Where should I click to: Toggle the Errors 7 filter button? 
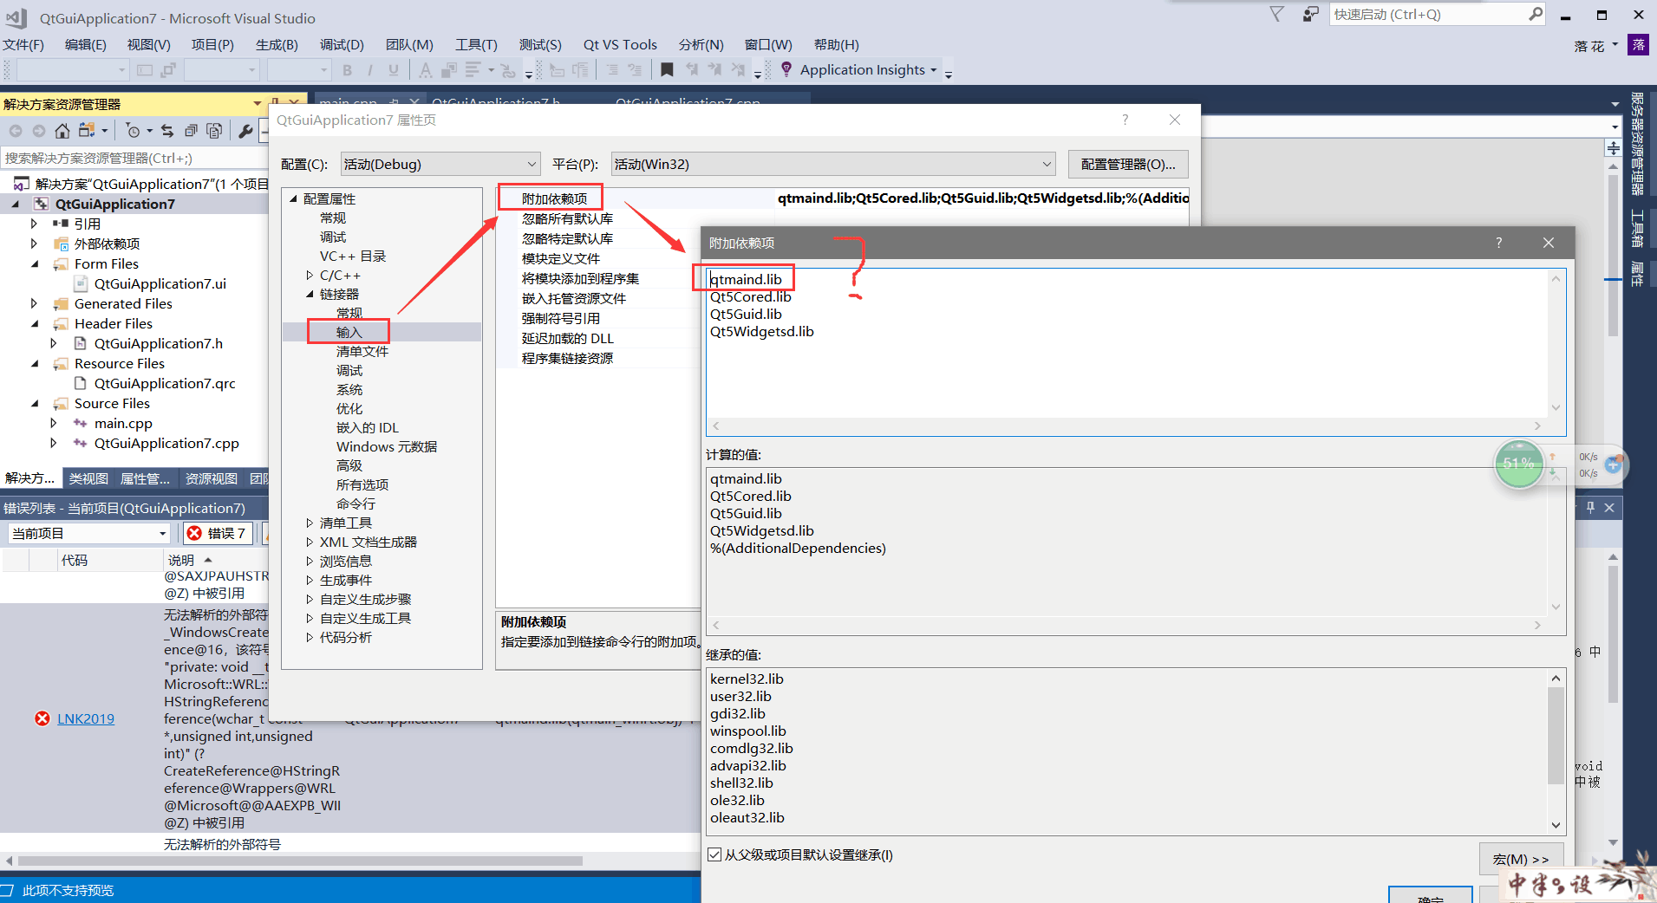(219, 533)
